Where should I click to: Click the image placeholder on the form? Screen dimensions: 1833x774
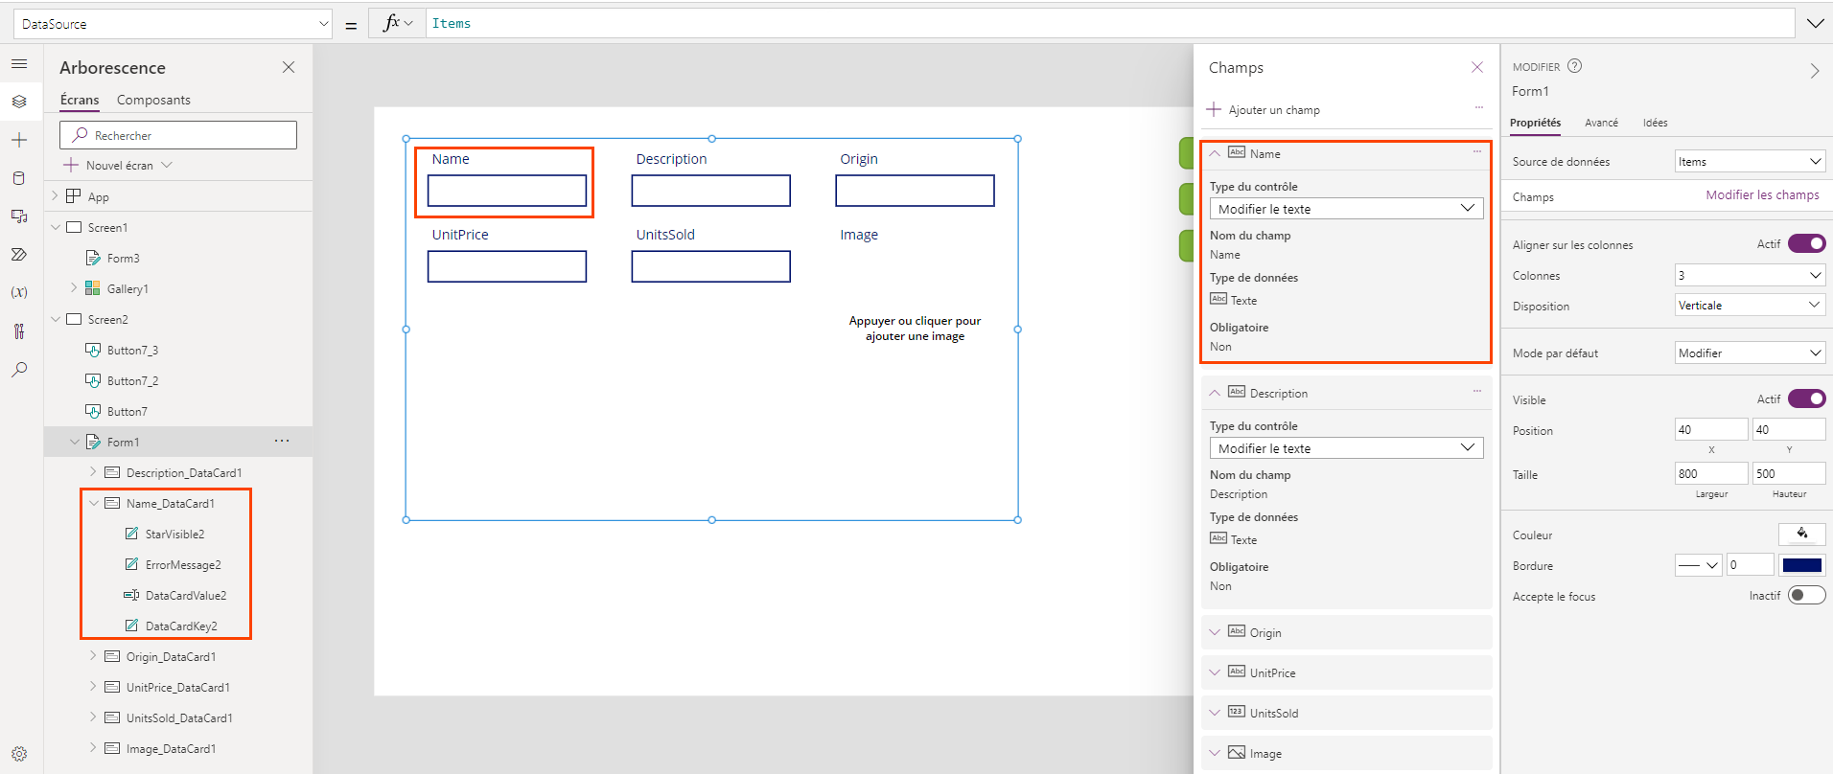[x=915, y=328]
